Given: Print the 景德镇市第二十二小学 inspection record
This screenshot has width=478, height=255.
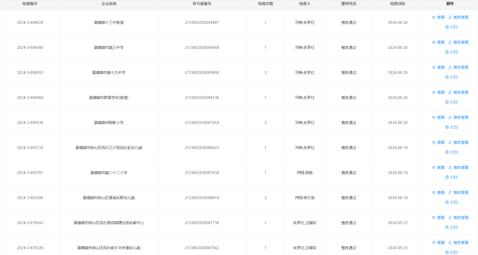Looking at the screenshot, I should 452,177.
